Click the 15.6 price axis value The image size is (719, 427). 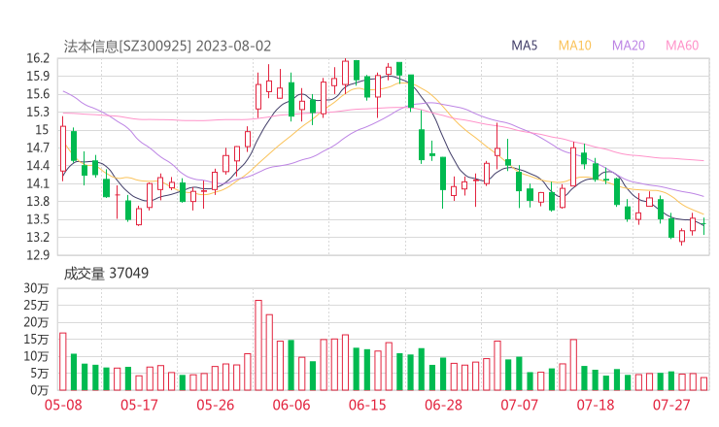point(38,94)
